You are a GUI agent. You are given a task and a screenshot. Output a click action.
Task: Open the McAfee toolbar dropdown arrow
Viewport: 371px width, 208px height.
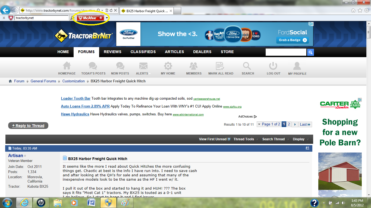(107, 18)
